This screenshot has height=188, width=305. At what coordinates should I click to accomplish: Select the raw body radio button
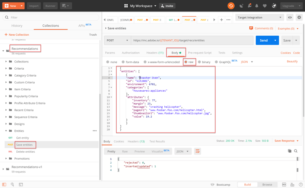pos(186,62)
